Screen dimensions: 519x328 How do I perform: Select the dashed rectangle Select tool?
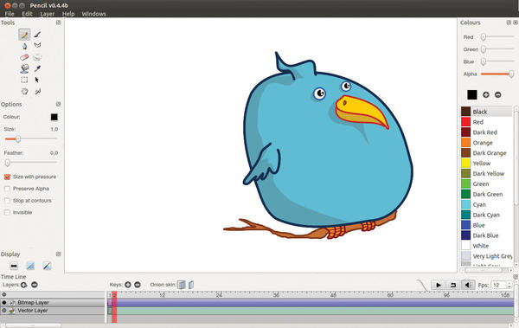tap(24, 80)
